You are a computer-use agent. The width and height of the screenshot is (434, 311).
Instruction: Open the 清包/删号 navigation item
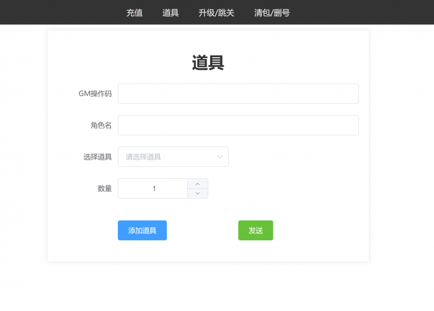pos(272,12)
